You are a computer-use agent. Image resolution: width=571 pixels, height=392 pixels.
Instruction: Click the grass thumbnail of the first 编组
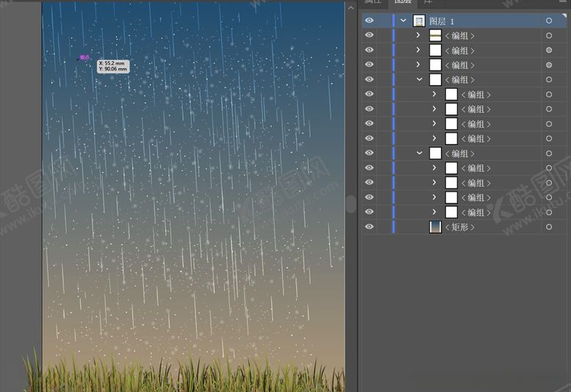(x=435, y=36)
